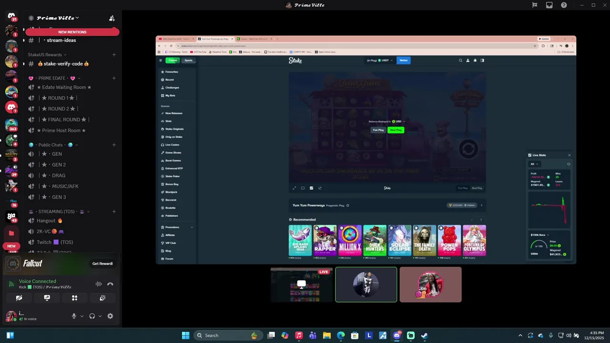Expand headphone output options arrow

100,316
